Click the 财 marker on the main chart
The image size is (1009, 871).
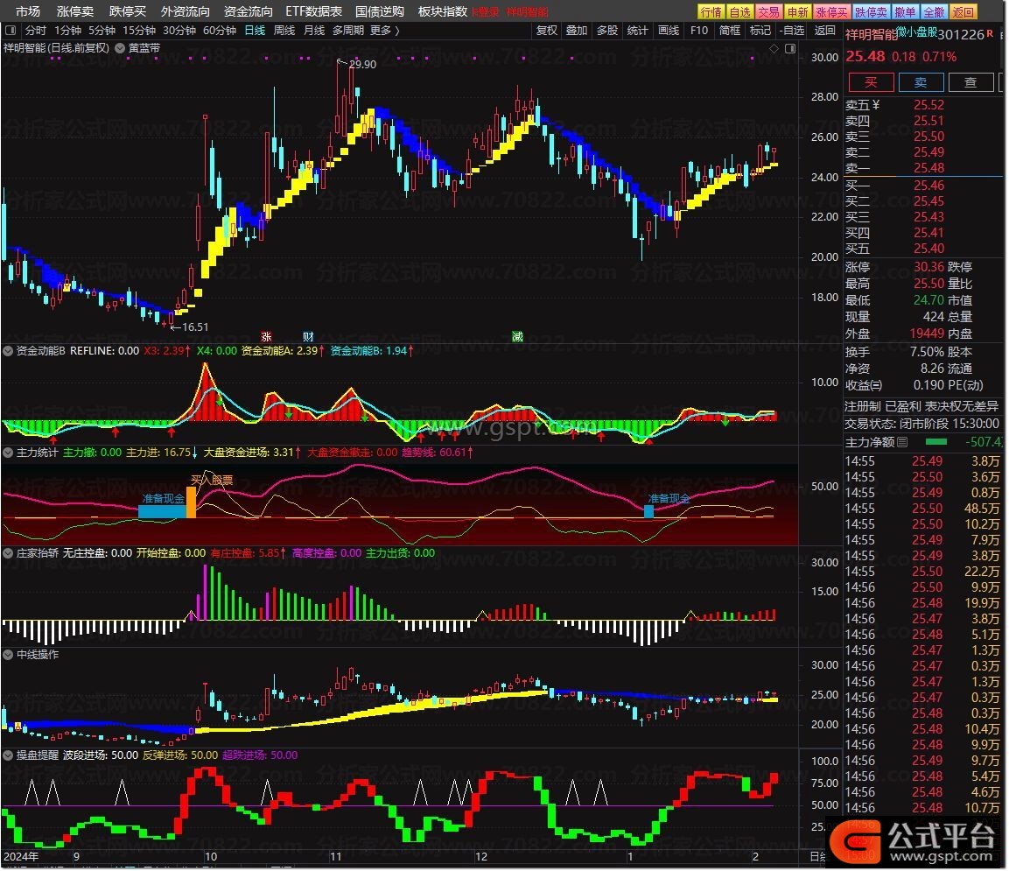tap(308, 337)
